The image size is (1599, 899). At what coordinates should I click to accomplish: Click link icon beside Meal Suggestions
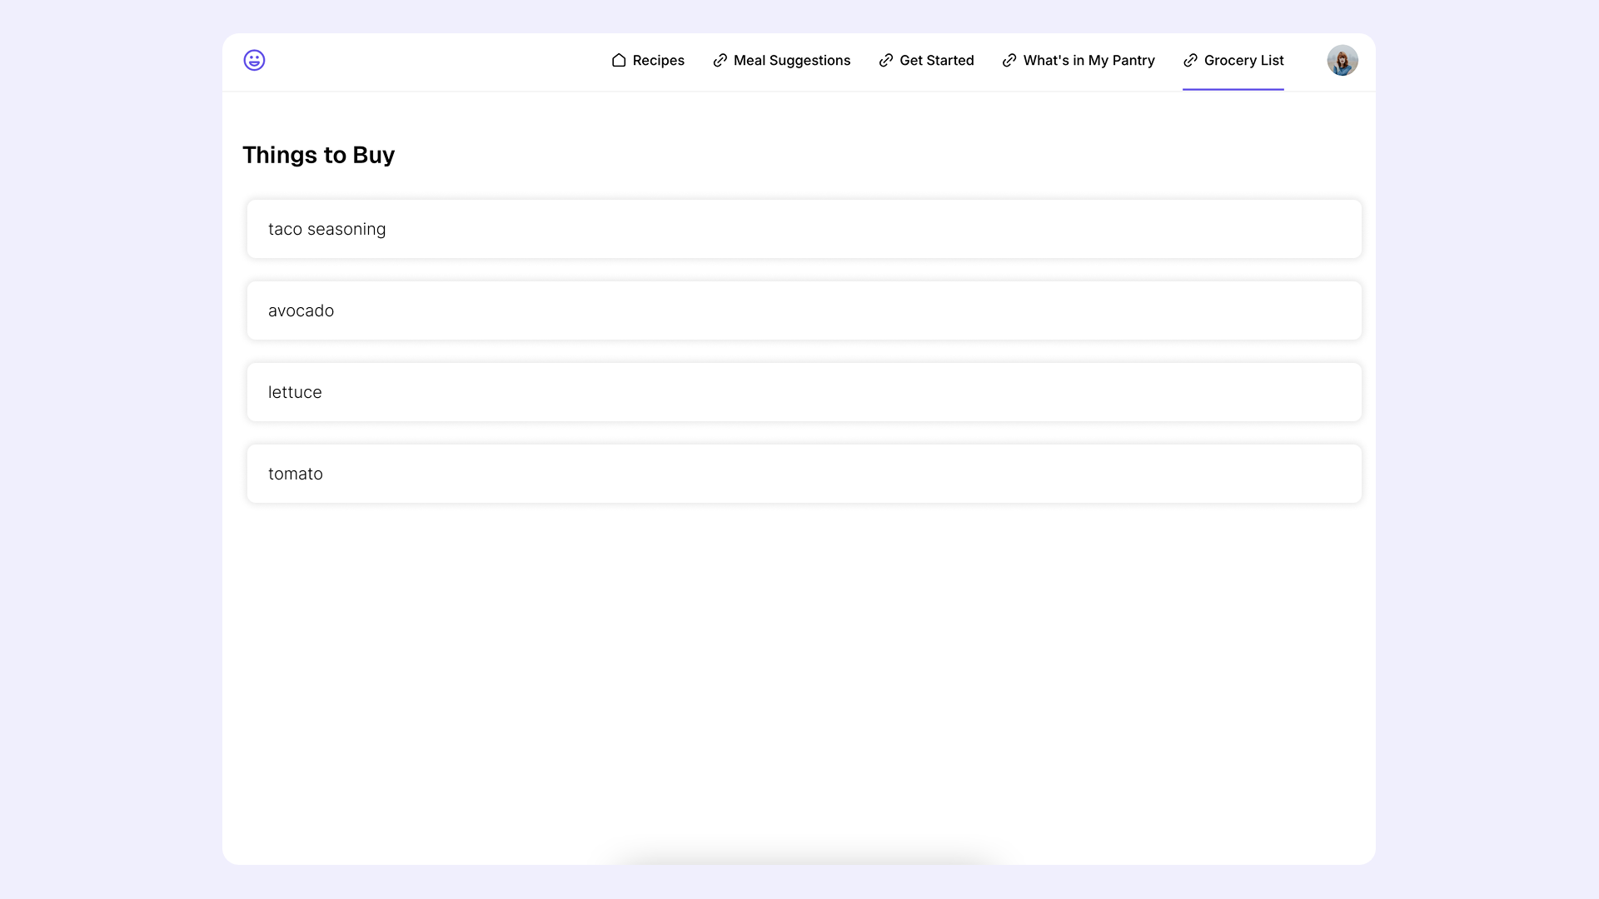[x=720, y=60]
